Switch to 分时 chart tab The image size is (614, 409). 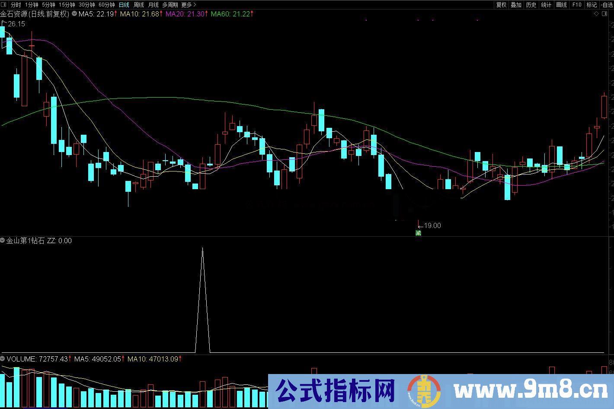pos(16,5)
